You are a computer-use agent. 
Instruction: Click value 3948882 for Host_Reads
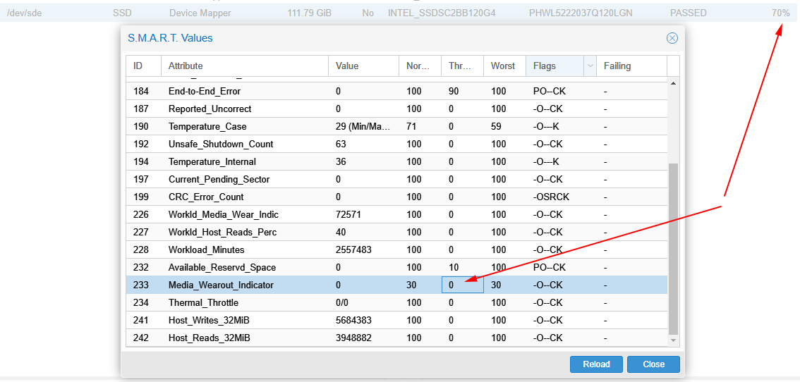[353, 338]
